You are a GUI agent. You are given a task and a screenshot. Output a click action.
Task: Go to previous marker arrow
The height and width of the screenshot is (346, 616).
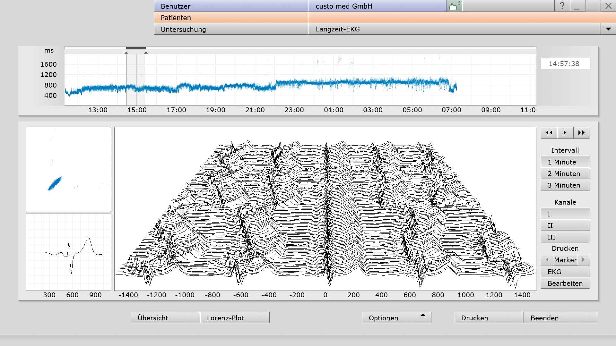pyautogui.click(x=547, y=260)
